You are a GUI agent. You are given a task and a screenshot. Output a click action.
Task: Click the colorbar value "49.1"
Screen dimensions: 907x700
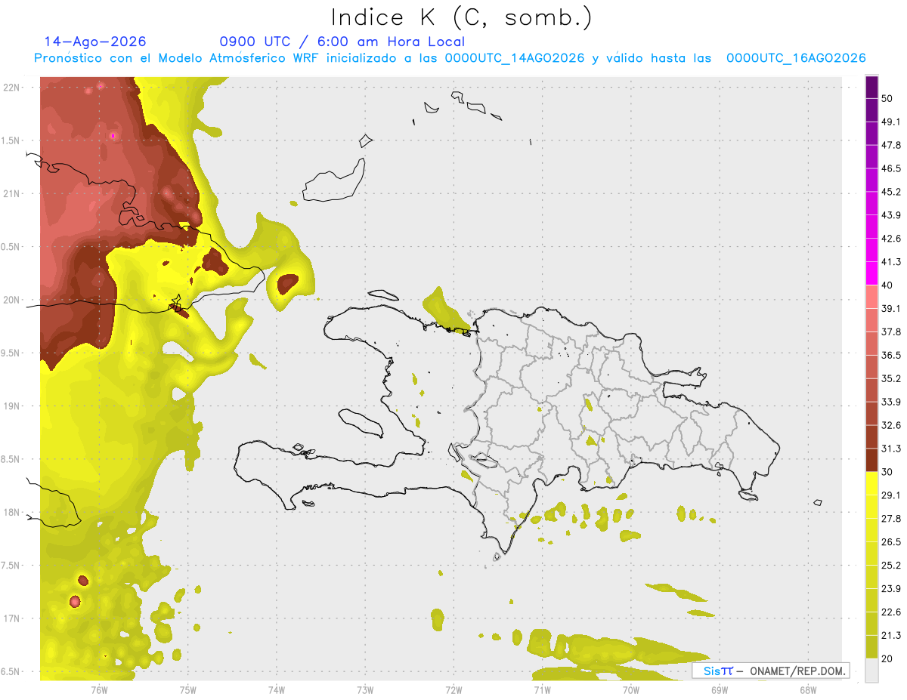click(x=891, y=122)
